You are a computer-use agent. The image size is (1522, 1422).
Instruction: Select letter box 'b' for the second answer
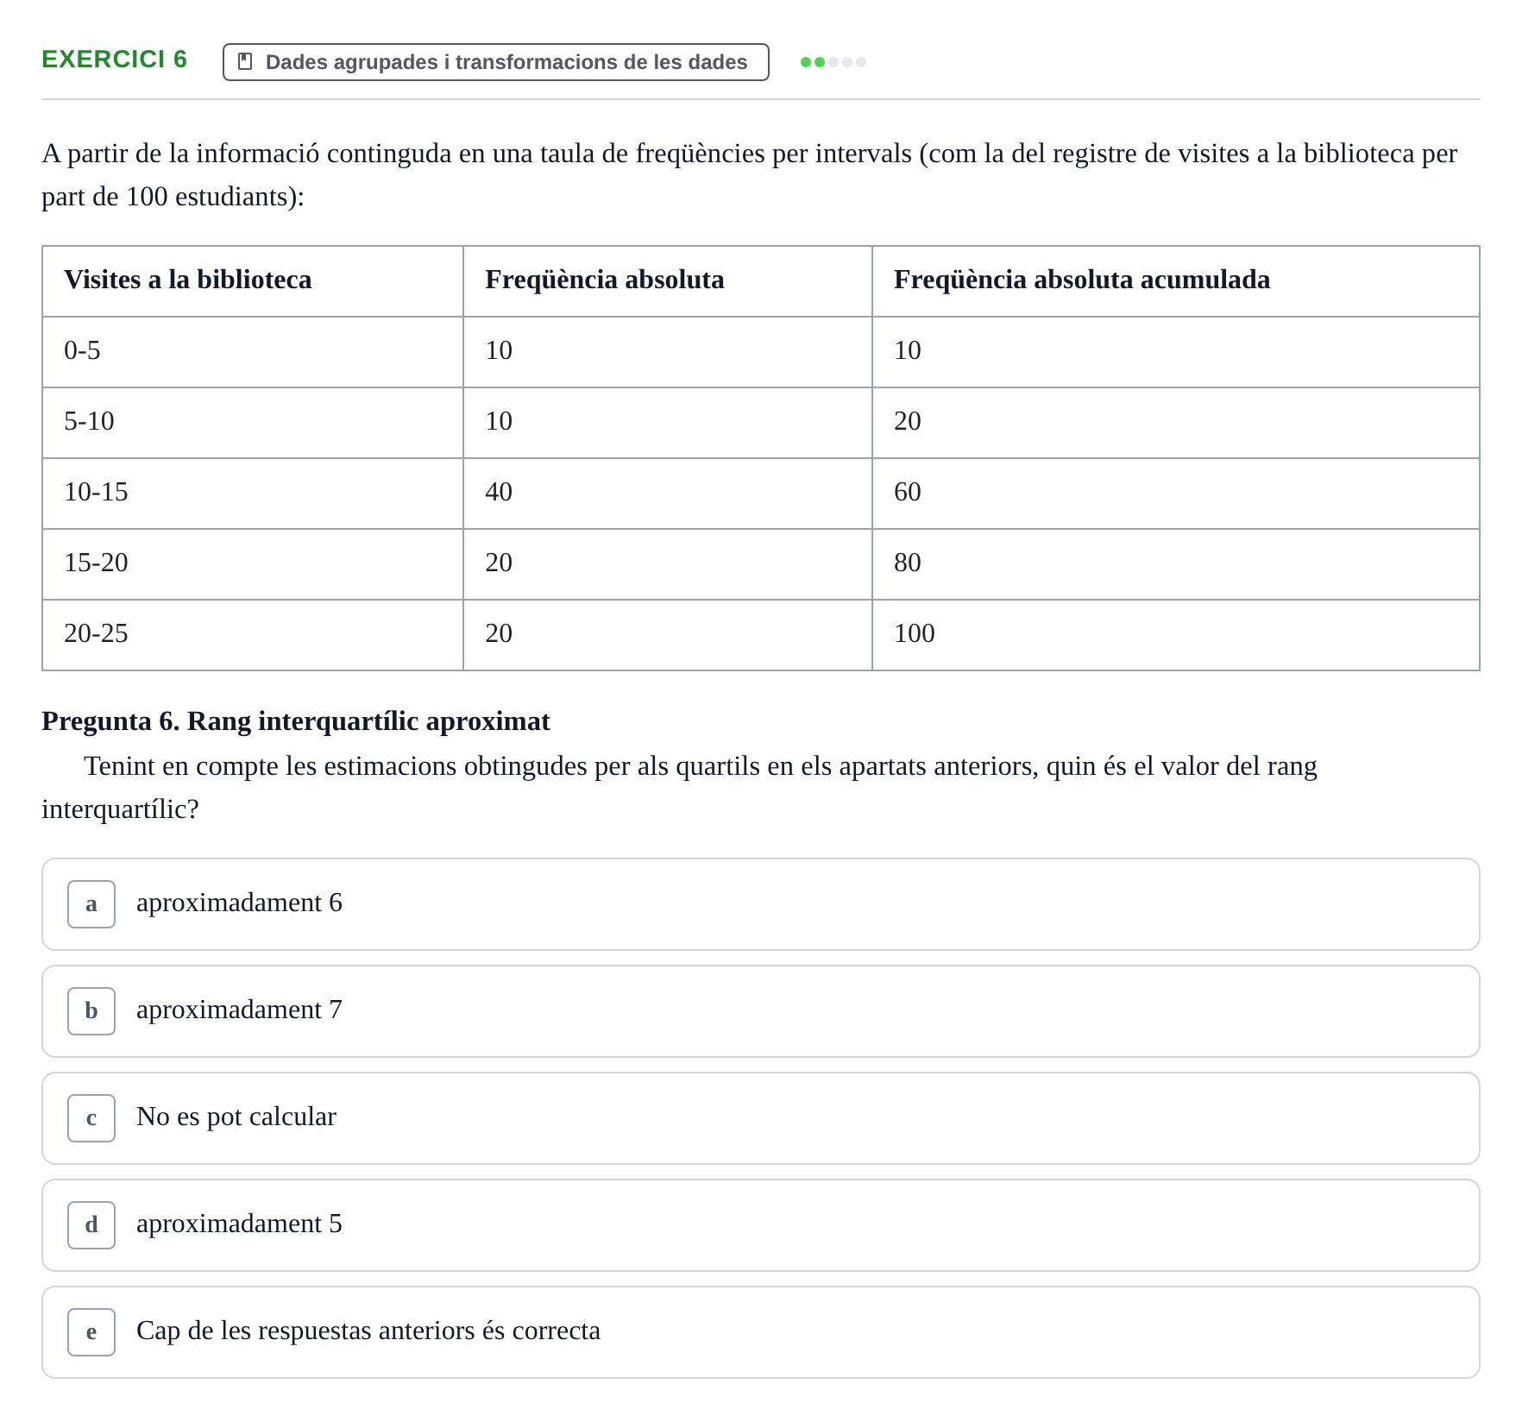(91, 1011)
